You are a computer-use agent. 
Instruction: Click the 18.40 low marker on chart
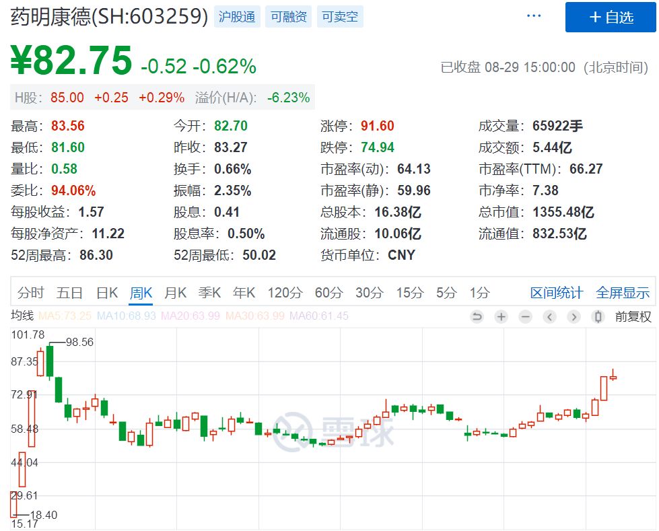point(43,515)
